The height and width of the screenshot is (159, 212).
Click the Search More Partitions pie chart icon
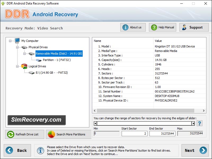[51, 134]
